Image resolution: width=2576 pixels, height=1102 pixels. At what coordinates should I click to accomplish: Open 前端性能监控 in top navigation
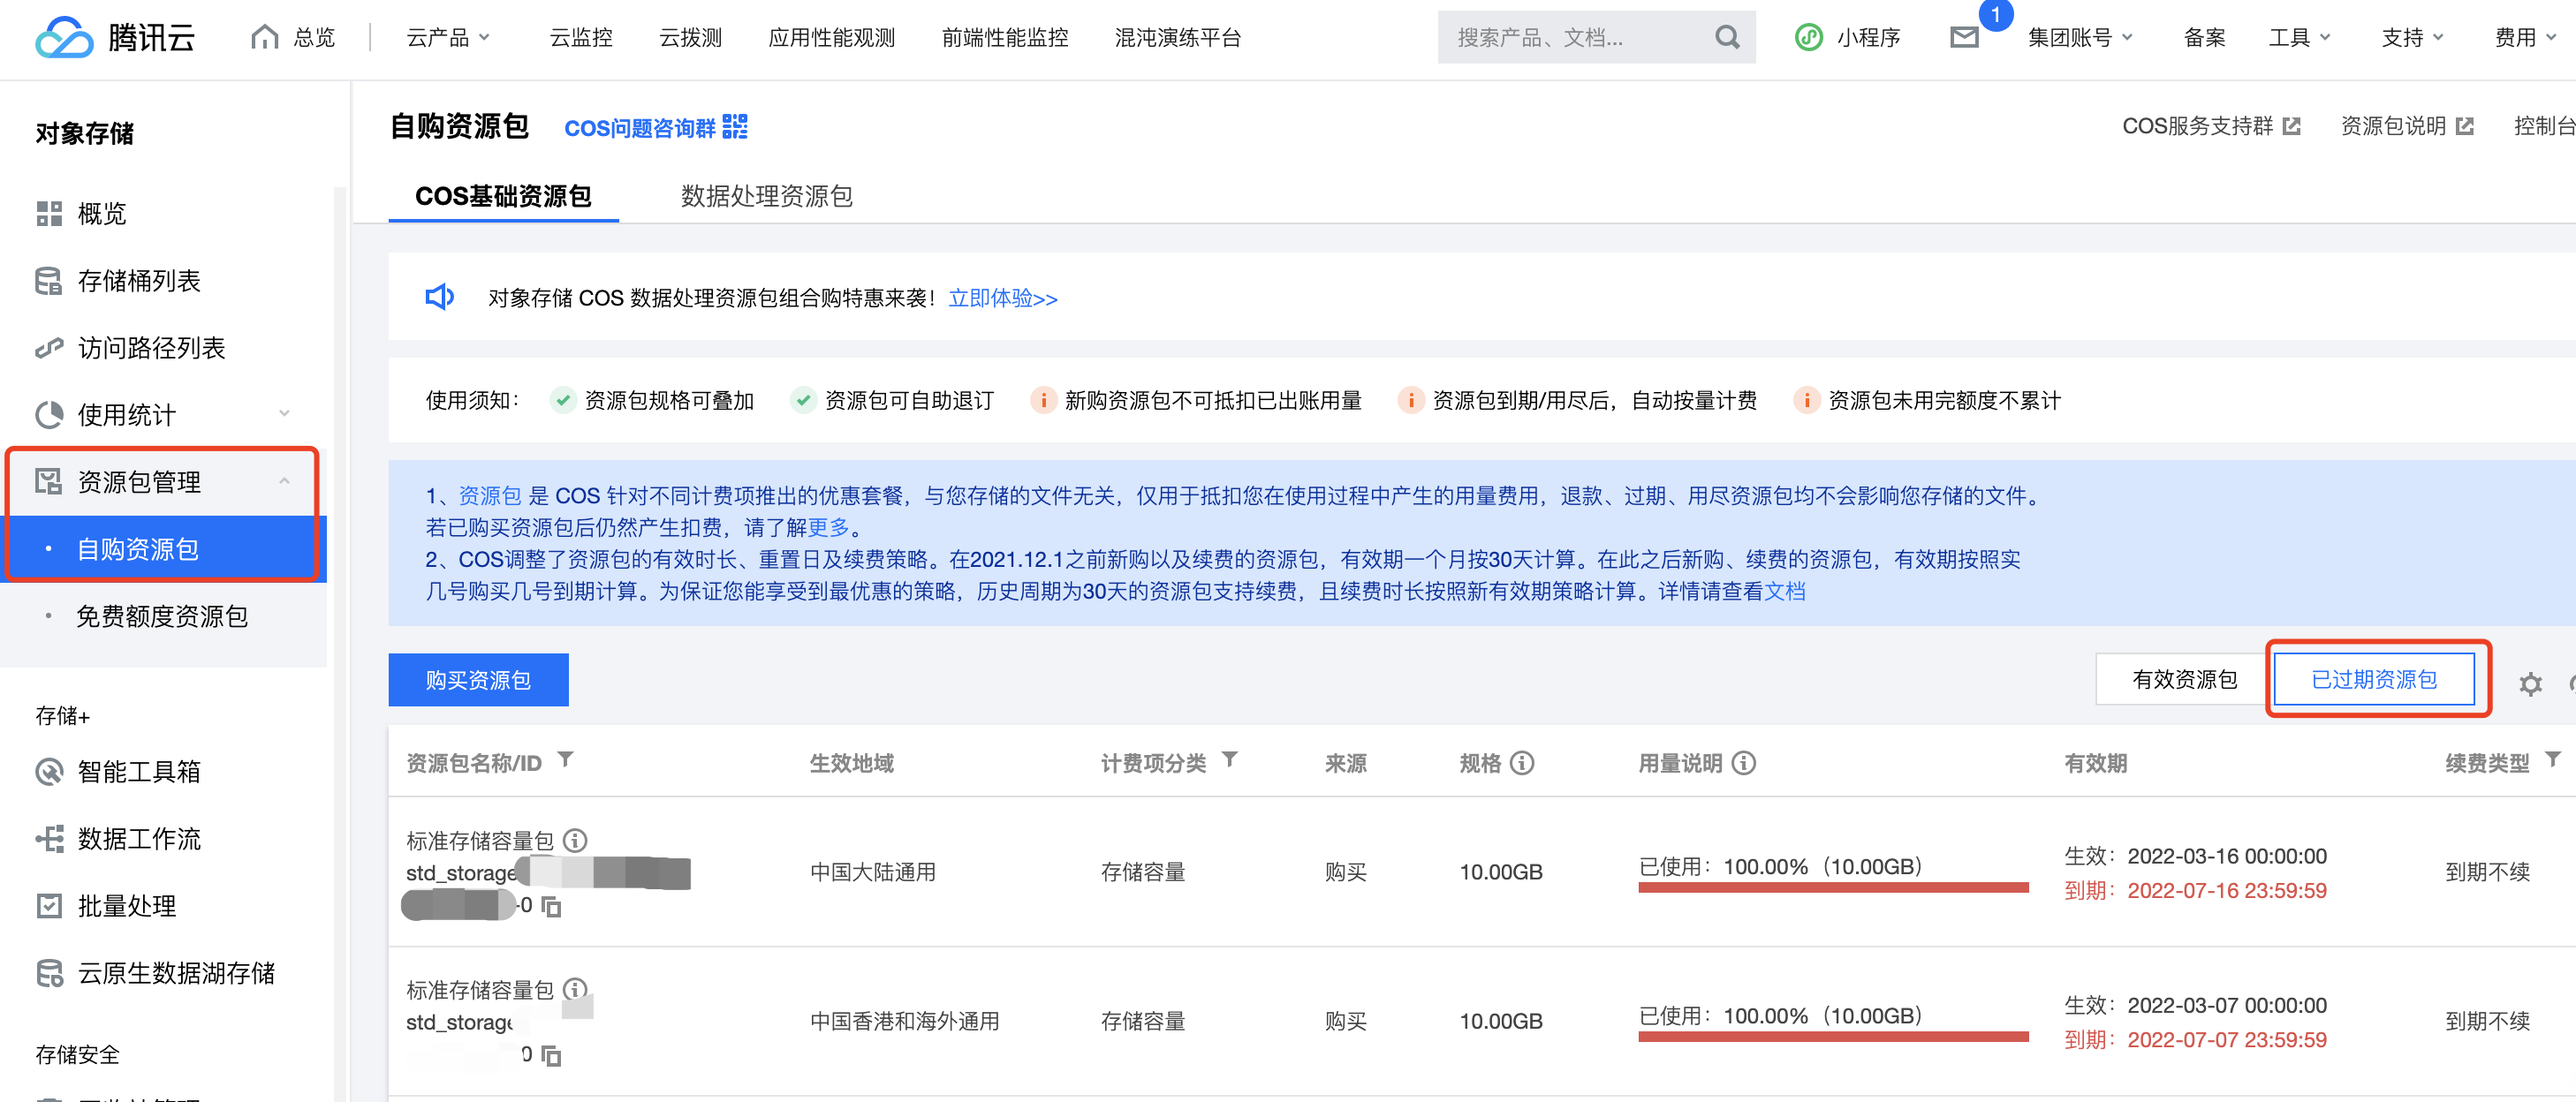1005,37
